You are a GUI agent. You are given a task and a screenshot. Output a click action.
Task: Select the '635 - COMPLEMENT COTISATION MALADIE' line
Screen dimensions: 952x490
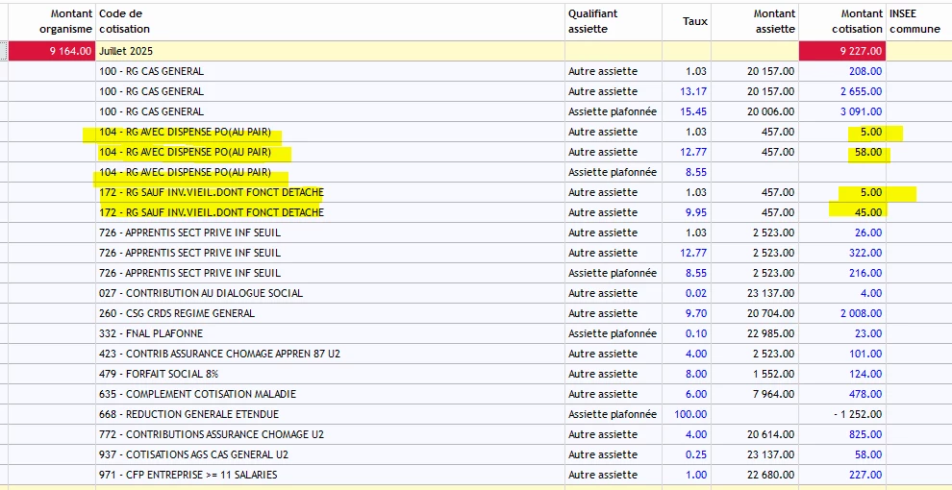pyautogui.click(x=197, y=394)
